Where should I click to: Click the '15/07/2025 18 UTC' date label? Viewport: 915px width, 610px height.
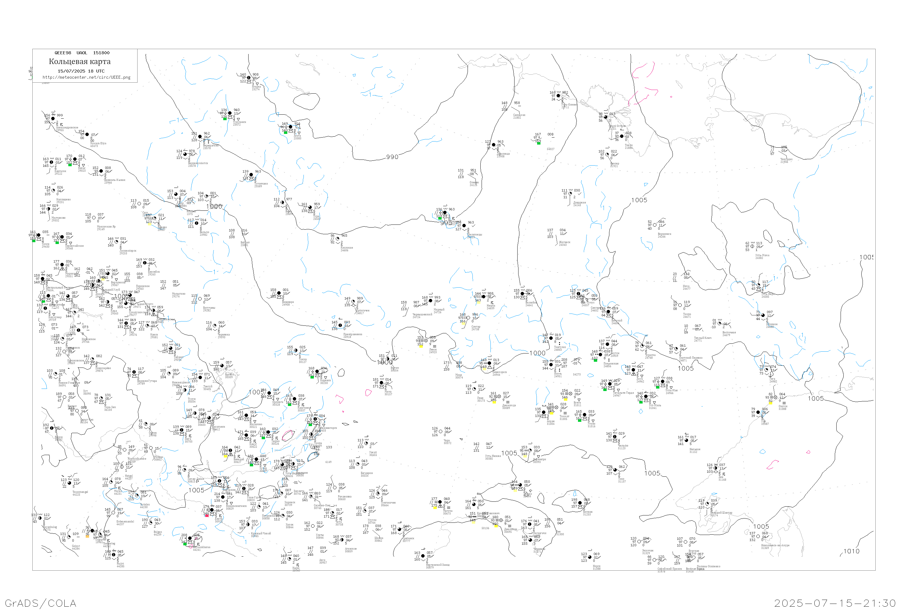[81, 71]
